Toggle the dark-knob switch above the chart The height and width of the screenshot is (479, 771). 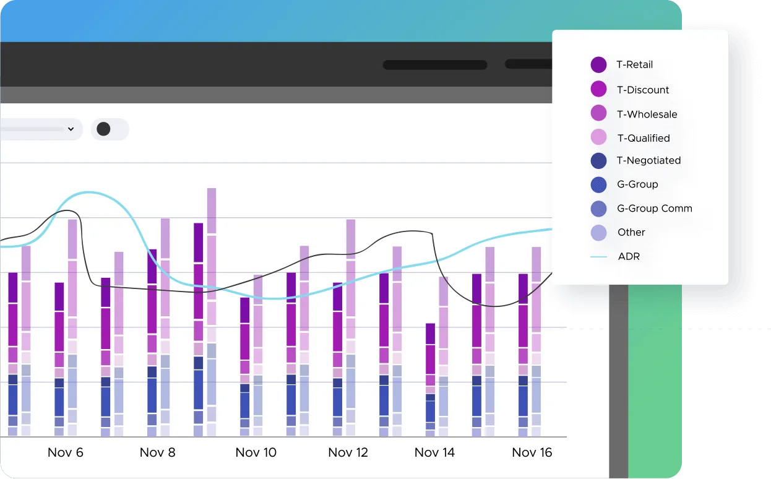[110, 129]
